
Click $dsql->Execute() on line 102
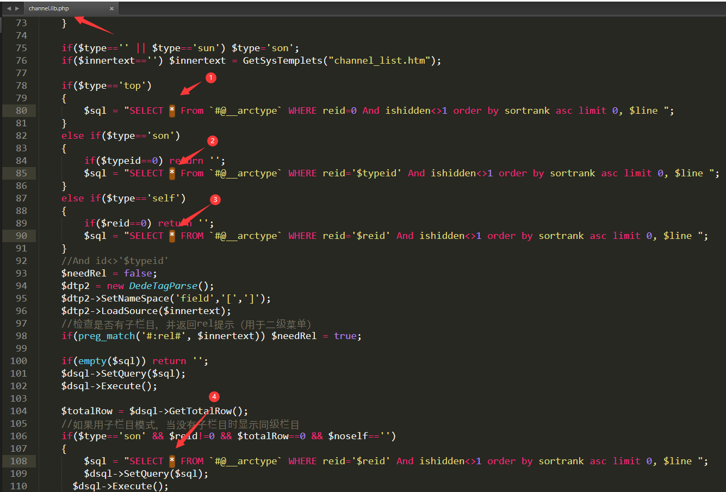109,386
